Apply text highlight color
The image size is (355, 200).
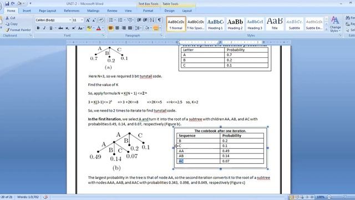[x=89, y=28]
